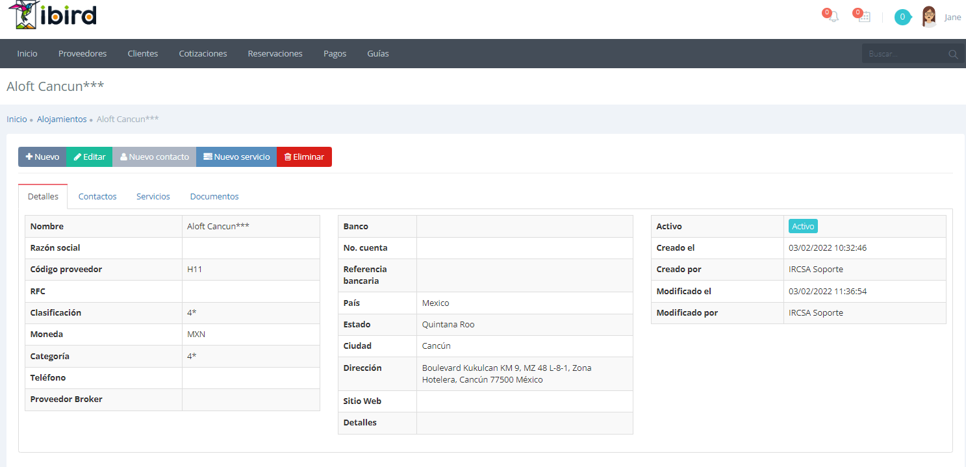Click the Aloft Cancun*** name value
This screenshot has width=966, height=467.
coord(218,226)
